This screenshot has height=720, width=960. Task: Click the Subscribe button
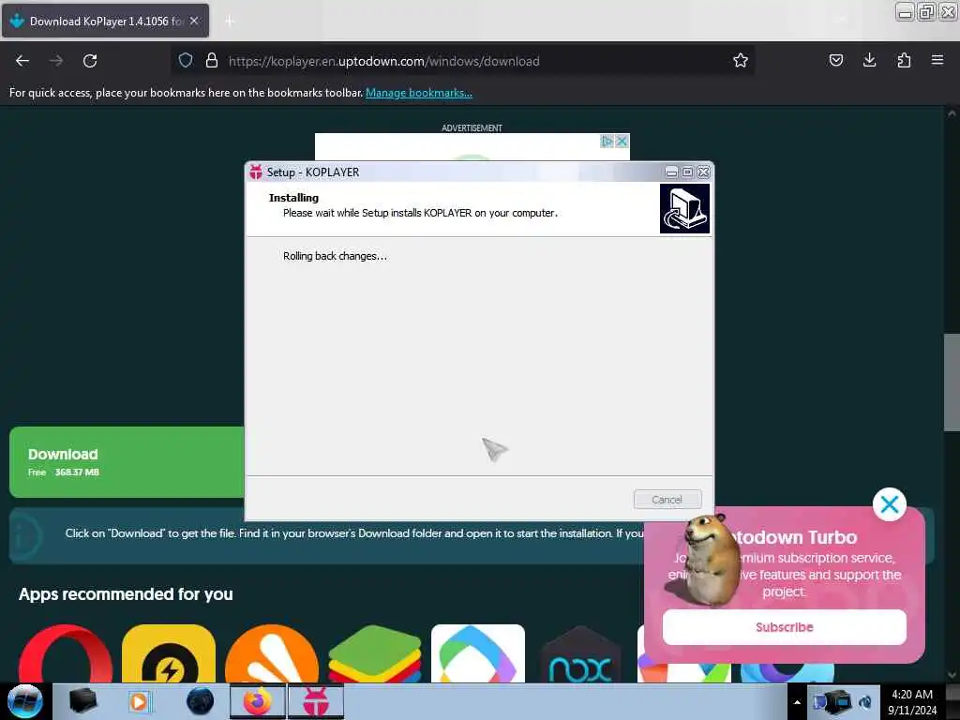pyautogui.click(x=785, y=627)
